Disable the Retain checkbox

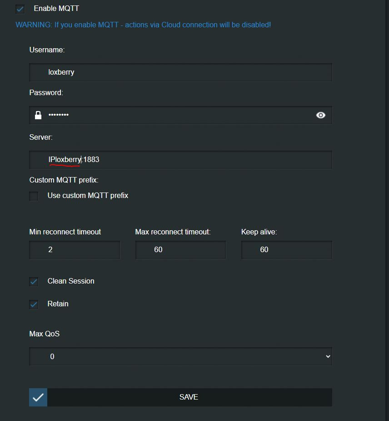tap(34, 304)
